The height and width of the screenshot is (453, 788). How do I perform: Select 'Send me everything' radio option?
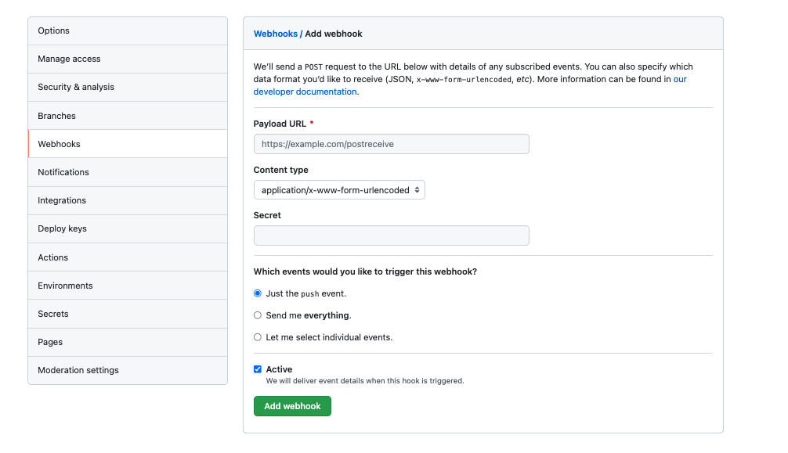coord(258,315)
